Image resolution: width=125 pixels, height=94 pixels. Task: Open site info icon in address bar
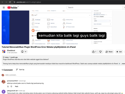[x=14, y=2]
